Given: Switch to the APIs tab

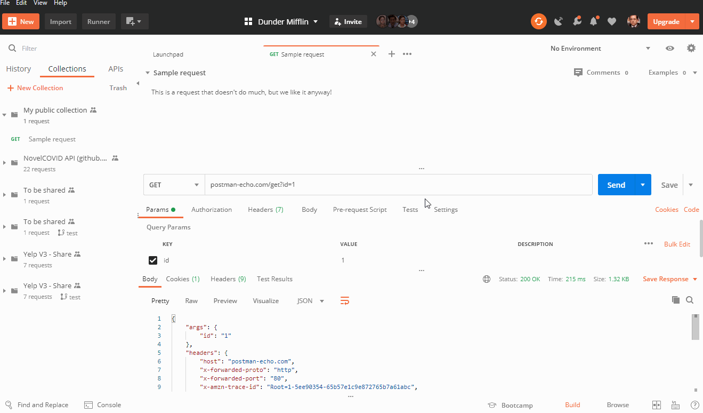Looking at the screenshot, I should (116, 69).
